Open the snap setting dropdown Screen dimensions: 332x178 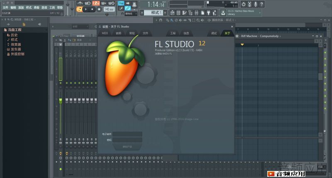point(130,14)
